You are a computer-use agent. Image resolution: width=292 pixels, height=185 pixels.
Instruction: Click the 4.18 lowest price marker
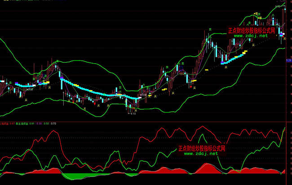pyautogui.click(x=133, y=113)
